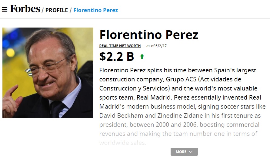The image size is (270, 161).
Task: Click the slash after the PROFILE breadcrumb
Action: pyautogui.click(x=71, y=10)
